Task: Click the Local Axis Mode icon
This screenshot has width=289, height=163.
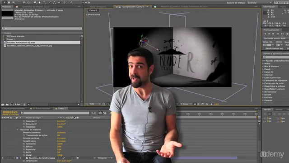Action: (83, 2)
